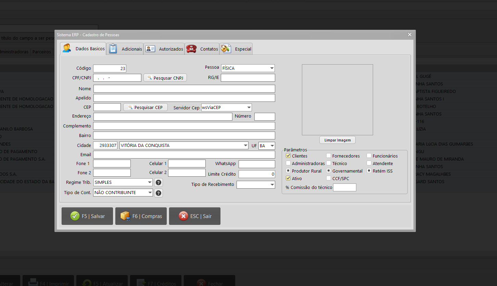Click the Celular 1 field

(x=187, y=164)
